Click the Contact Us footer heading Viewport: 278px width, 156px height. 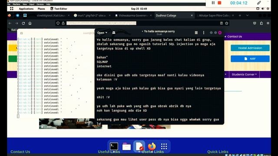click(x=20, y=152)
